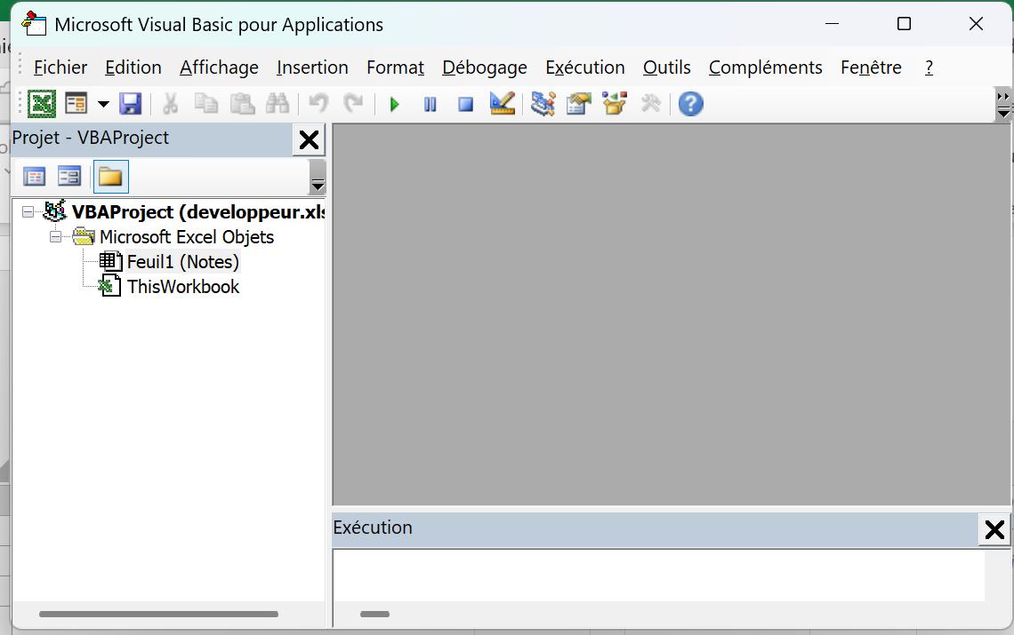Open the Insert object dropdown arrow
The image size is (1014, 635).
pos(103,103)
